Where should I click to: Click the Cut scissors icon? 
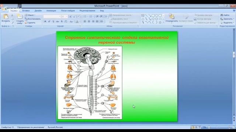click(x=12, y=15)
